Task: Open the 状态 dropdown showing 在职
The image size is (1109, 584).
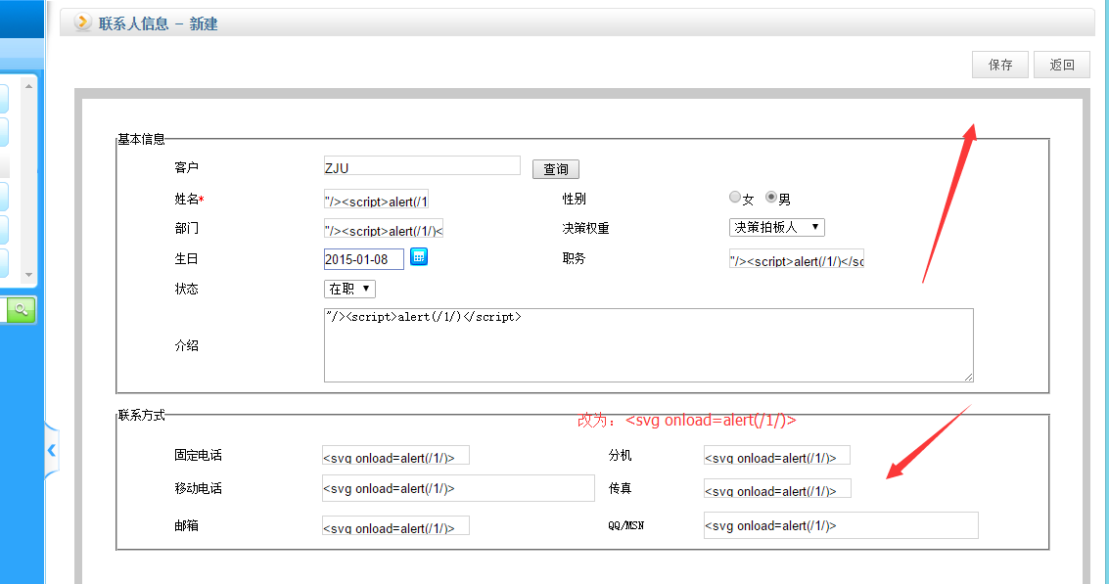Action: (x=349, y=289)
